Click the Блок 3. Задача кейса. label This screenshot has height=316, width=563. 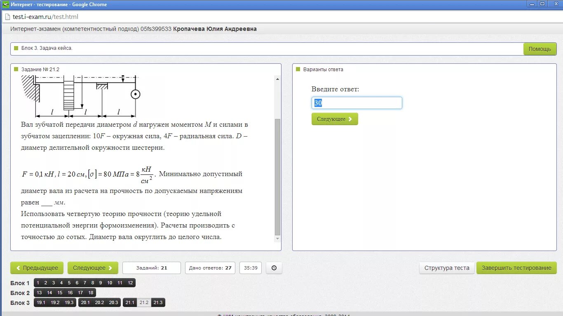click(x=47, y=48)
